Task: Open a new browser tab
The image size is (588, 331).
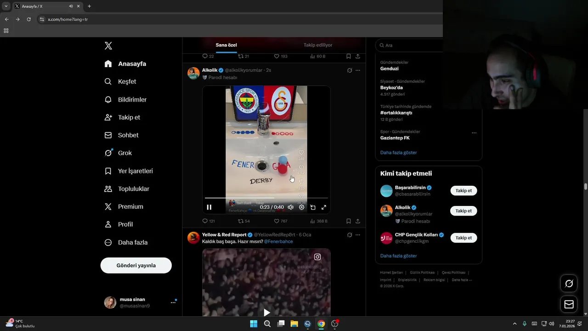Action: pos(89,6)
